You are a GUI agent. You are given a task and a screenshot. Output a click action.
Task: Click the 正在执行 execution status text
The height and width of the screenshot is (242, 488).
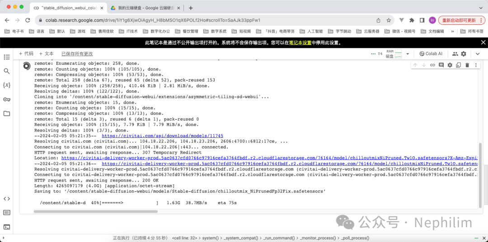pos(141,238)
